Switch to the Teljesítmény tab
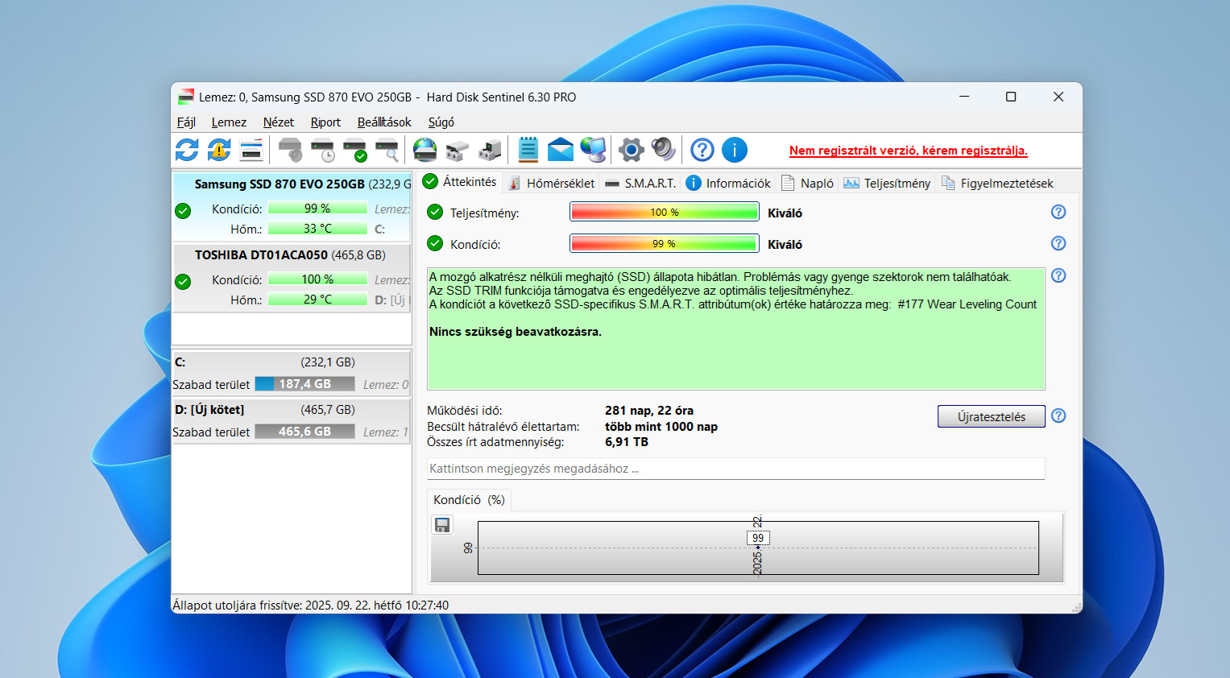The height and width of the screenshot is (678, 1230). coord(887,184)
